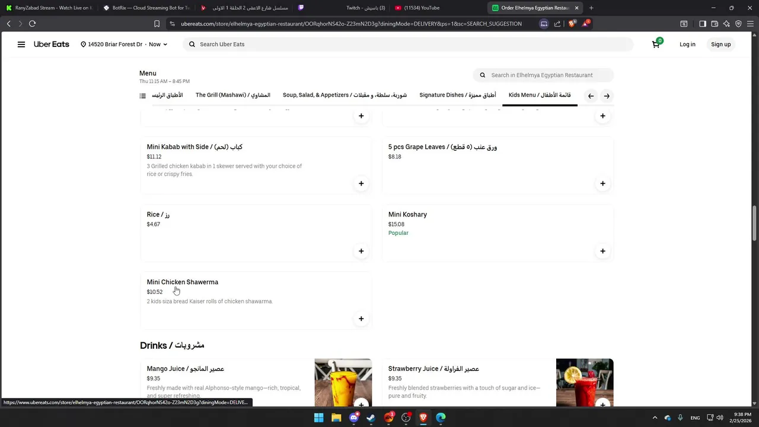Click the page vertical scrollbar thumb
This screenshot has width=759, height=427.
(755, 223)
